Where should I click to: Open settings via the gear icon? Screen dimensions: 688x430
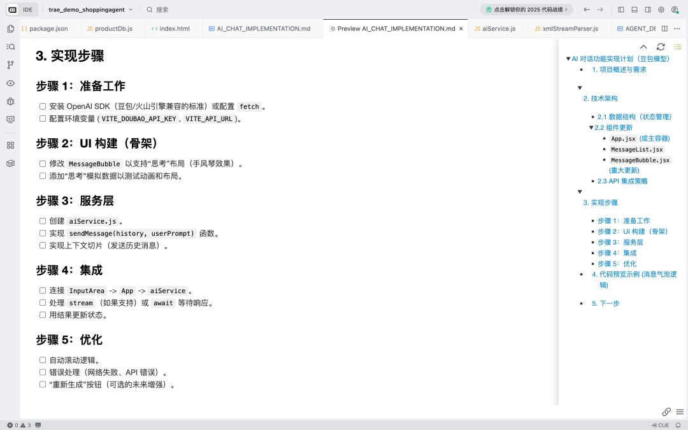[x=661, y=10]
